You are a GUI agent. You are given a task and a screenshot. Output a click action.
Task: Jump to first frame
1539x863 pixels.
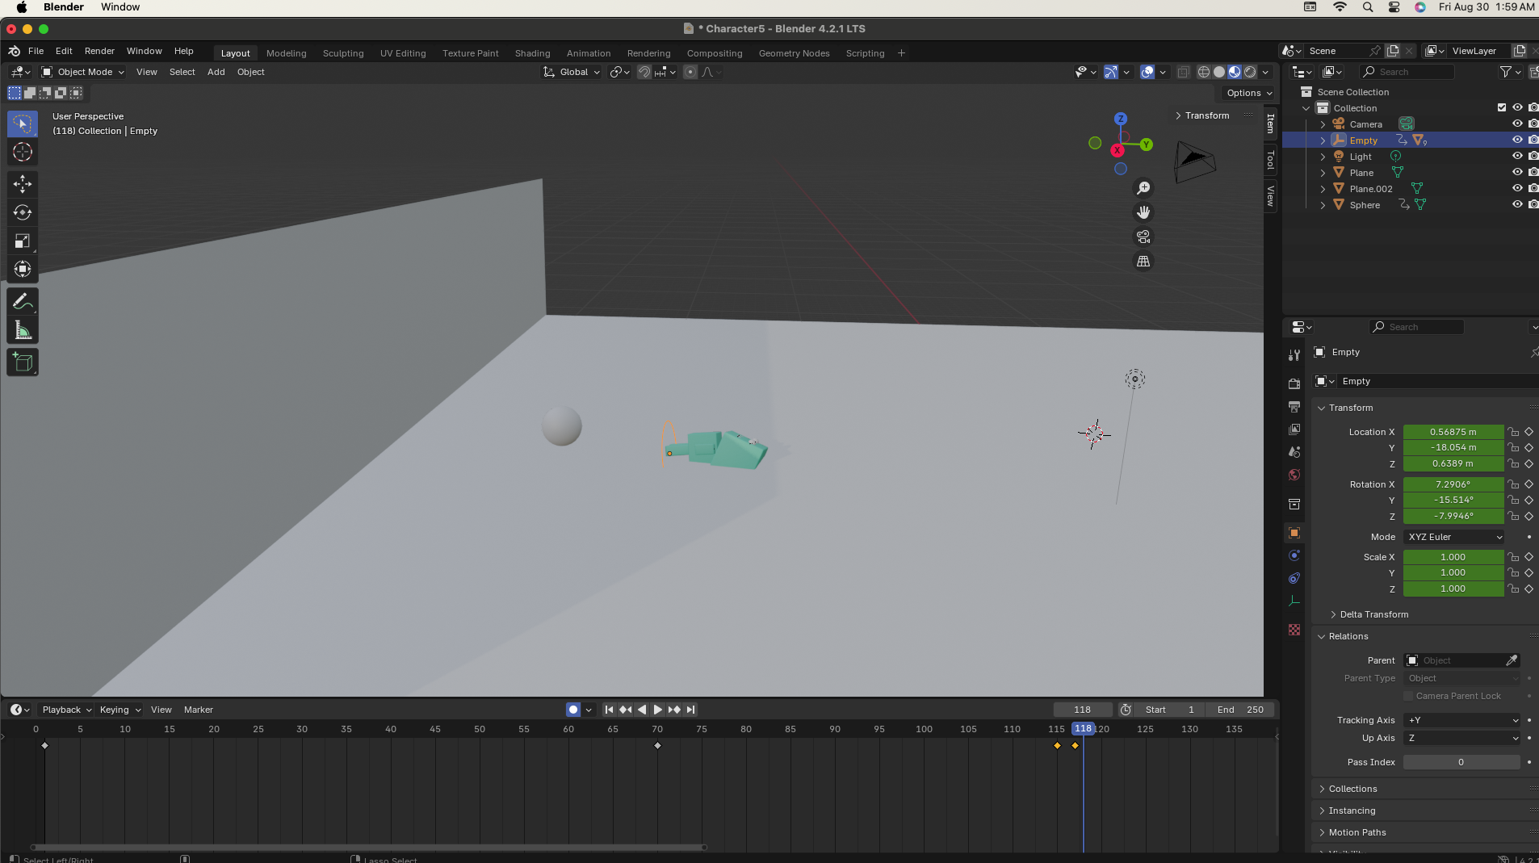[609, 710]
